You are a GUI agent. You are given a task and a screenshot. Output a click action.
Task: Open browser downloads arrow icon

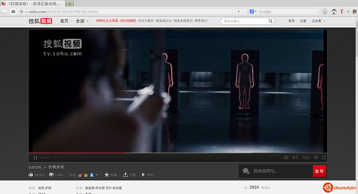click(325, 11)
